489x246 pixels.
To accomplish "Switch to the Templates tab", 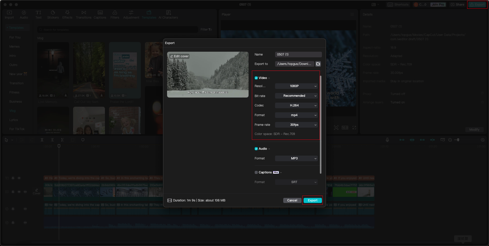I will click(149, 14).
